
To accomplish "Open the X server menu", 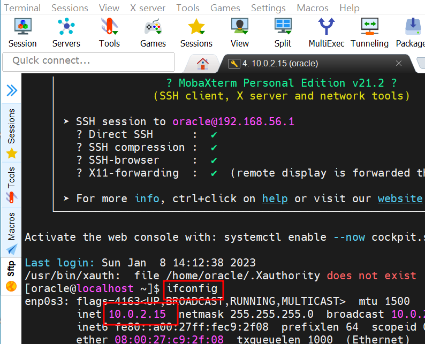I will coord(147,8).
